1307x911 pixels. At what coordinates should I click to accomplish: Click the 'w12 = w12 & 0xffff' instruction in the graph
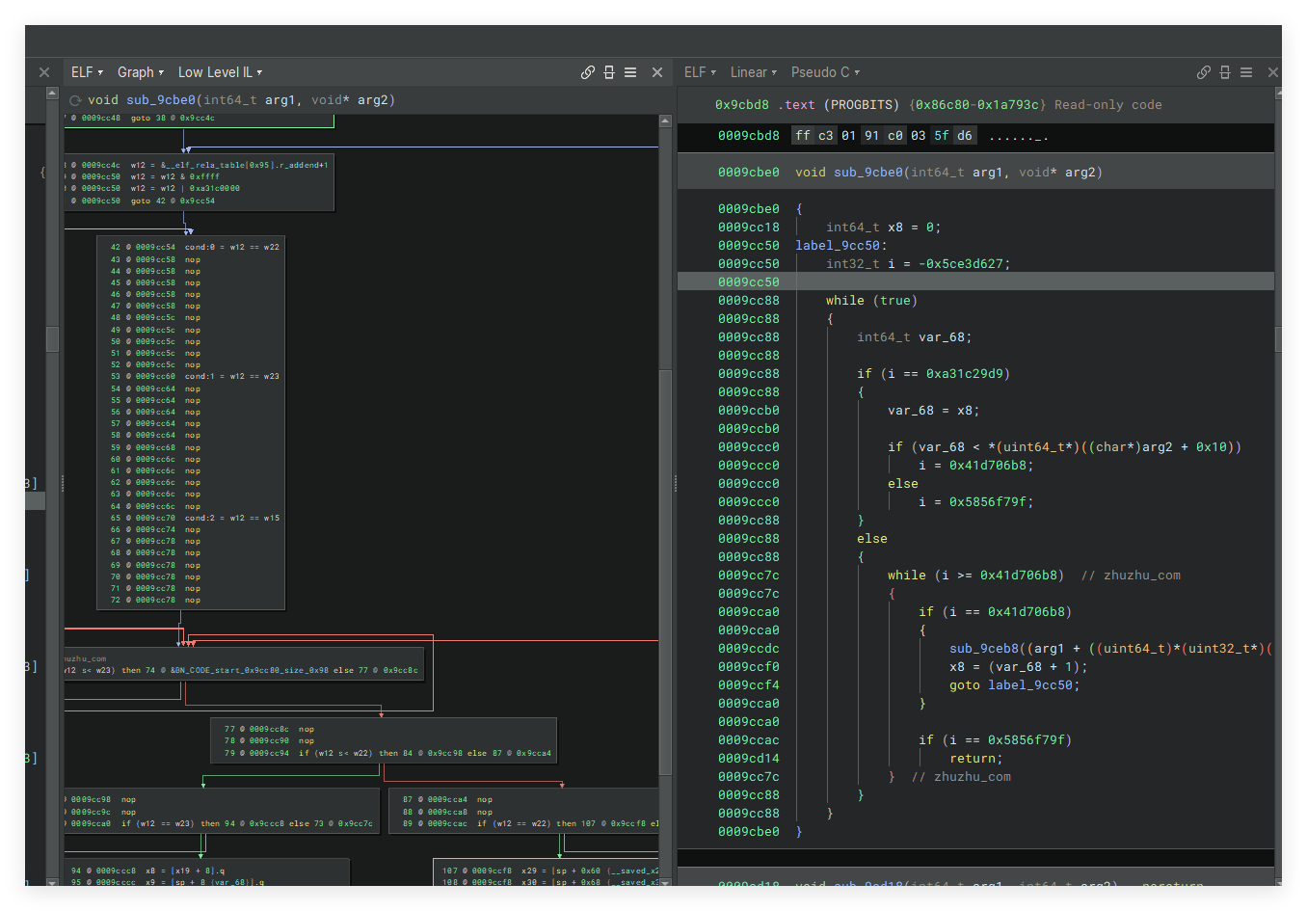(175, 177)
